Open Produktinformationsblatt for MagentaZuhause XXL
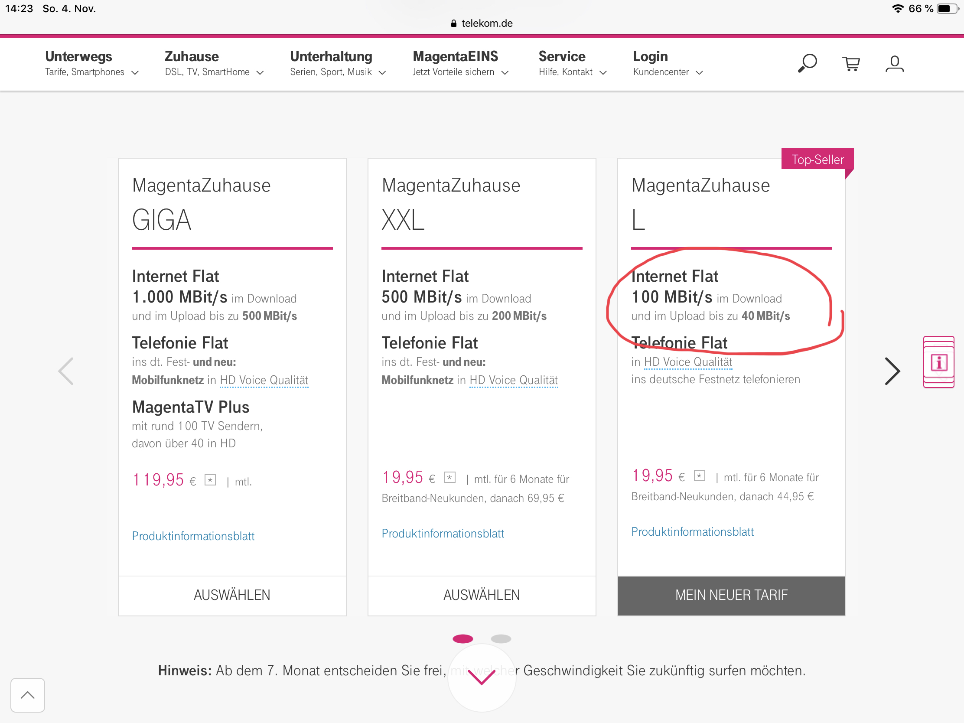 (443, 534)
